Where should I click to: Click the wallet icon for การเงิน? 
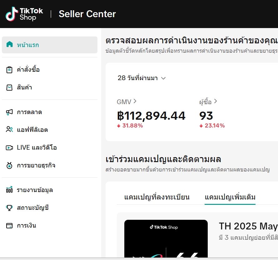9,226
